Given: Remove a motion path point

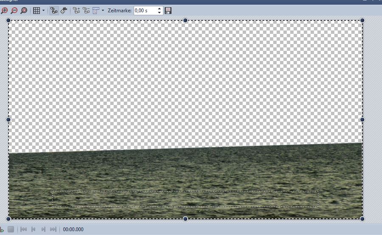Looking at the screenshot, I should pos(86,11).
